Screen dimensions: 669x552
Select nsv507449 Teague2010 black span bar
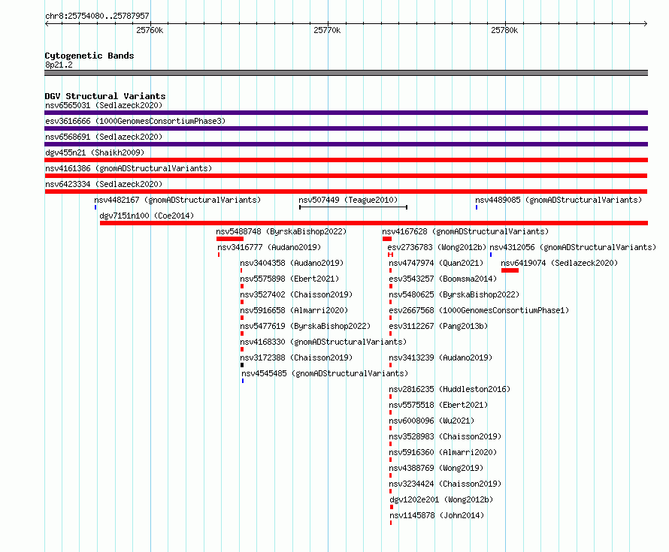(x=353, y=207)
